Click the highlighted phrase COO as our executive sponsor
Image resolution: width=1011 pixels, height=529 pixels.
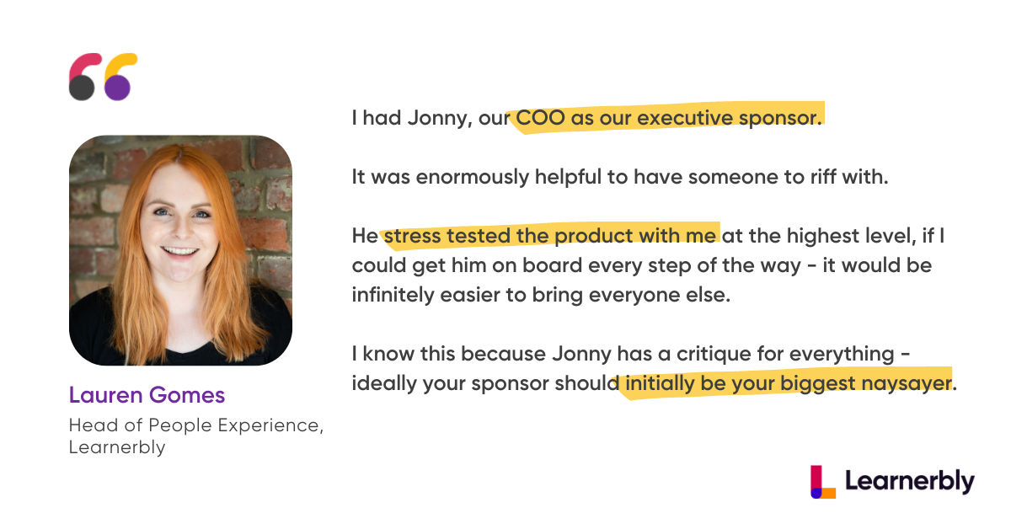[668, 118]
